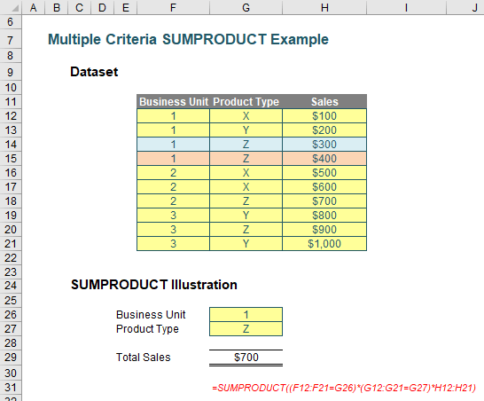Select business unit 1 in row 12
This screenshot has width=484, height=401.
pyautogui.click(x=174, y=116)
